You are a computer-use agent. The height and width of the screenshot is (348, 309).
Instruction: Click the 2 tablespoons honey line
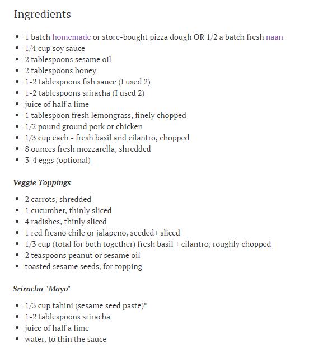click(x=60, y=71)
